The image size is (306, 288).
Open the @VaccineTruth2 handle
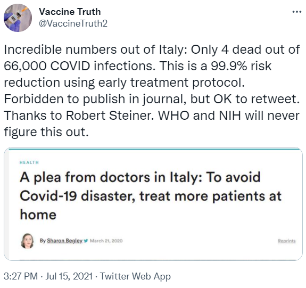click(x=73, y=23)
